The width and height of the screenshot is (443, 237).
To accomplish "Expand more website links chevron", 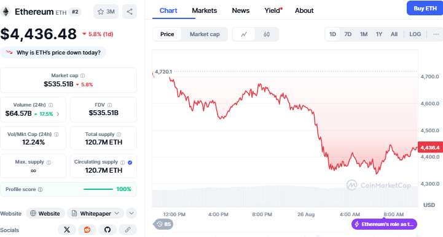I will click(131, 213).
